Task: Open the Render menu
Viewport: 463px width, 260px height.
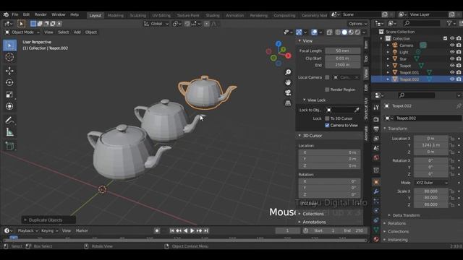Action: coord(41,14)
